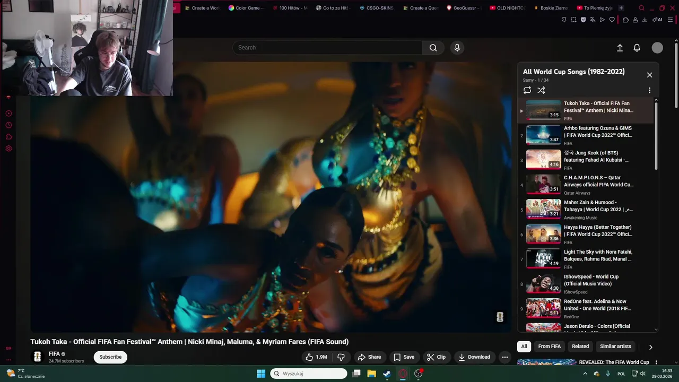The image size is (679, 382).
Task: Open Windows Start menu
Action: coord(261,374)
